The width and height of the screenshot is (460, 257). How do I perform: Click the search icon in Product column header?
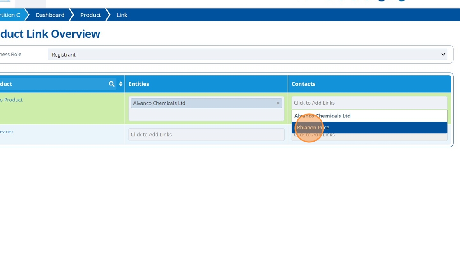111,84
